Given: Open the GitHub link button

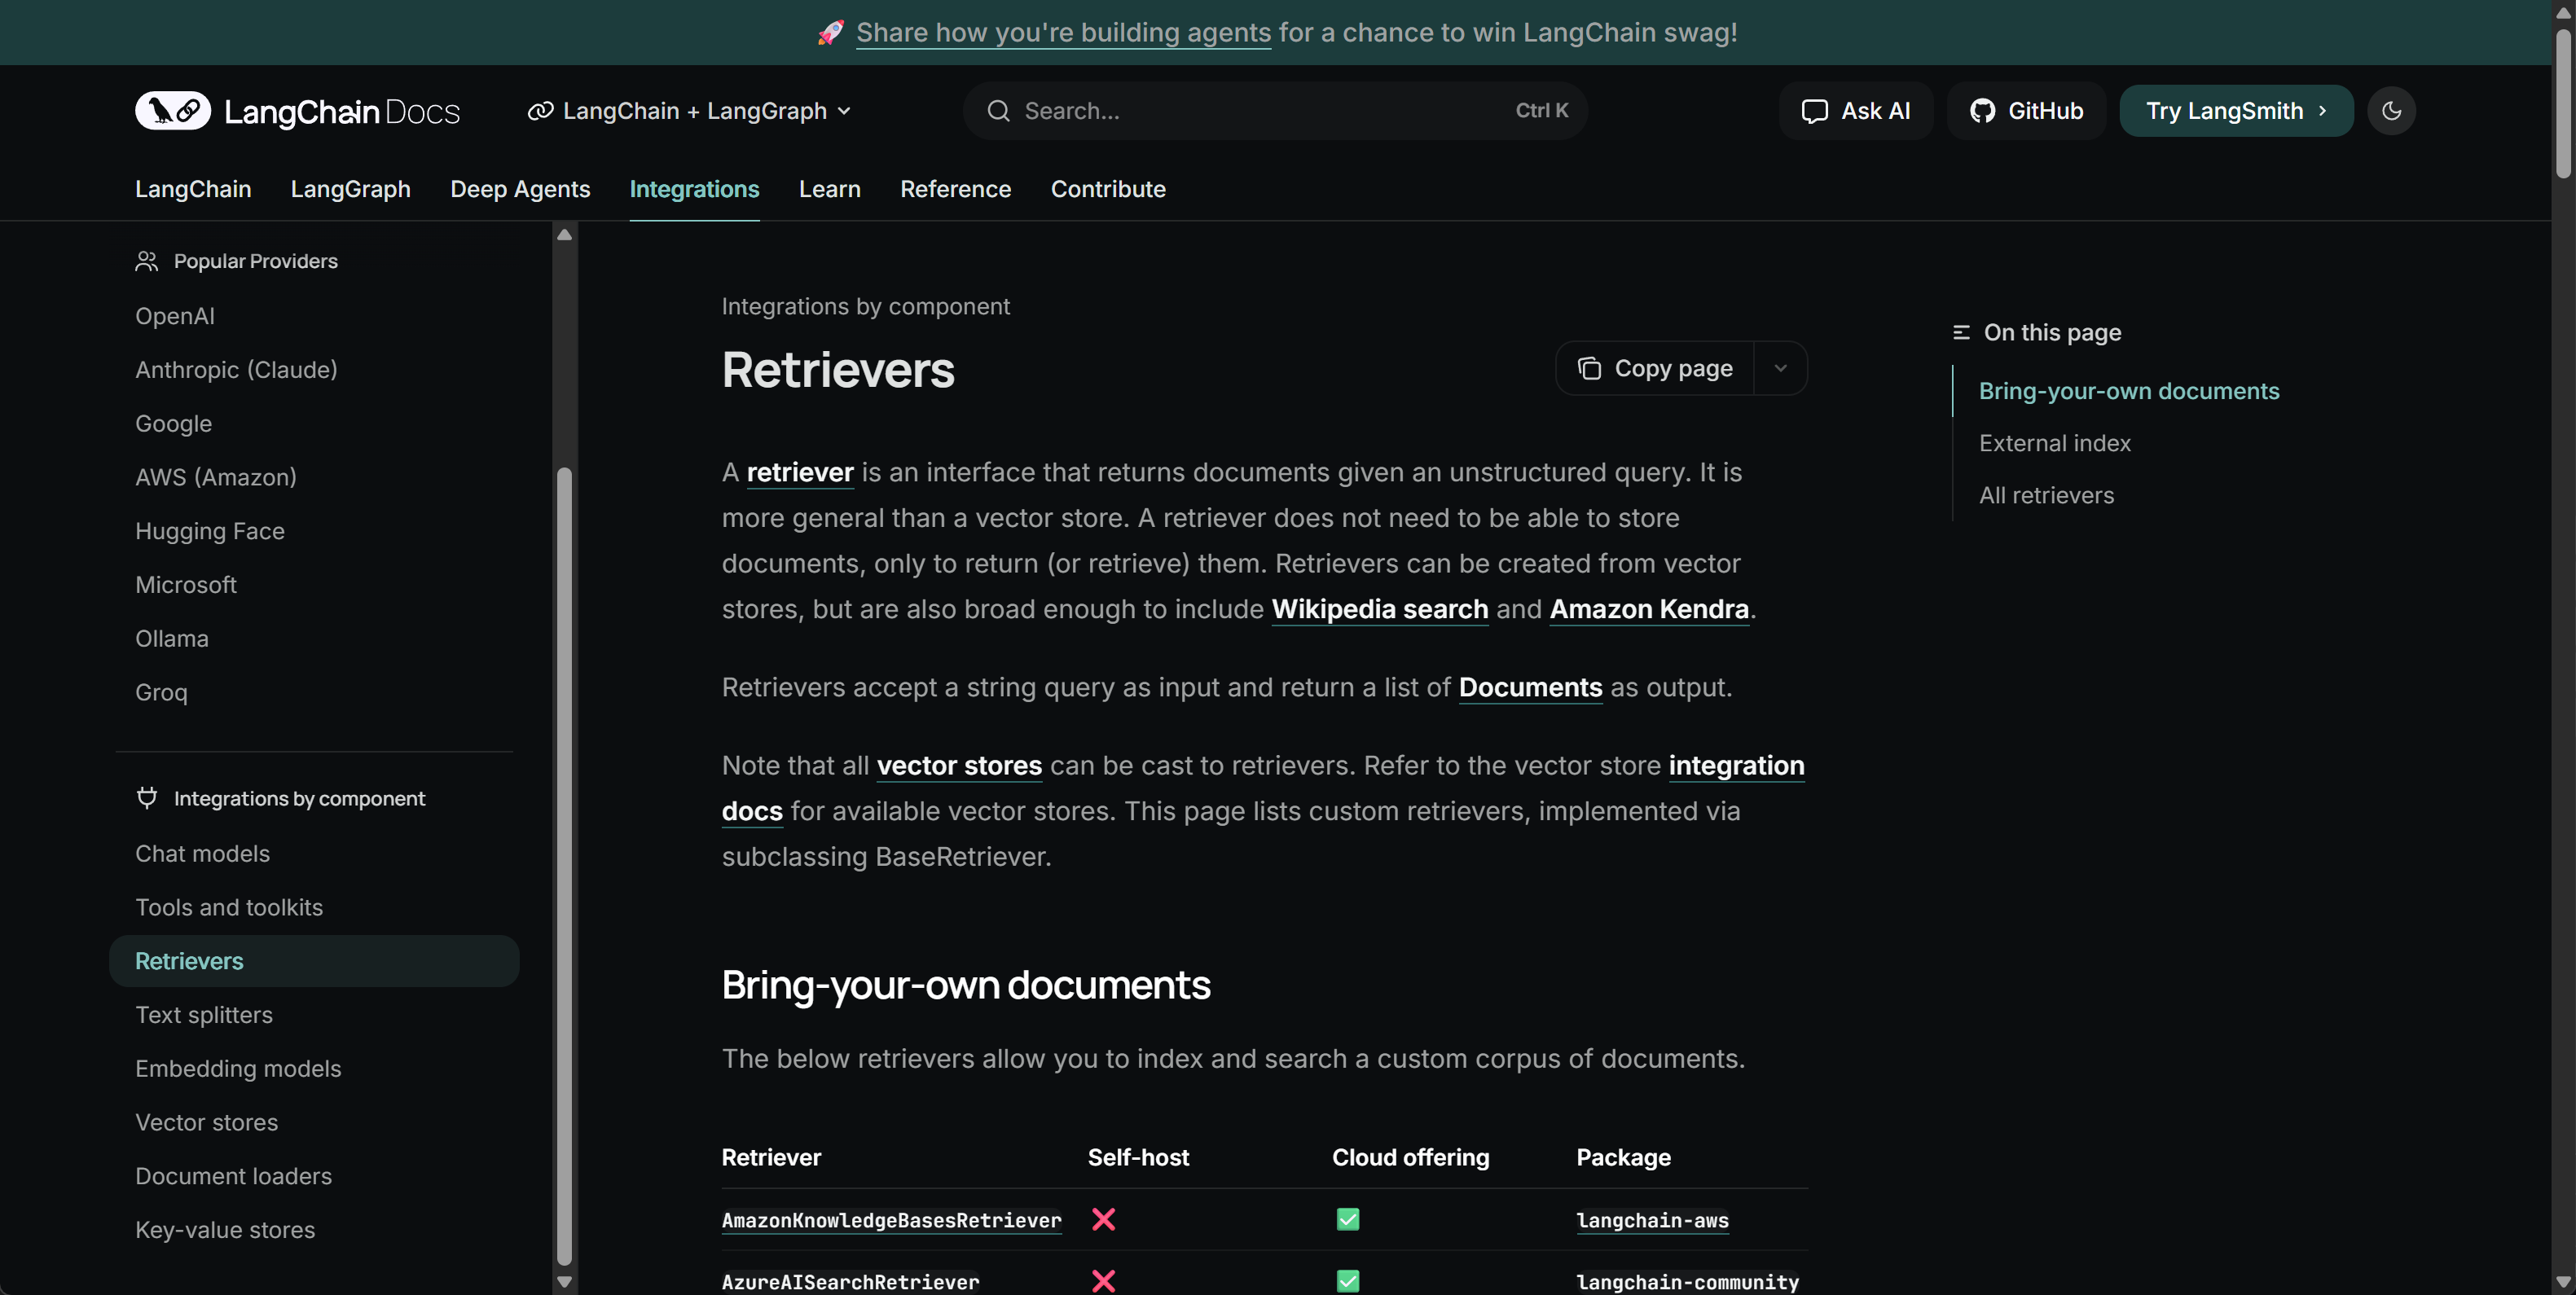Looking at the screenshot, I should coord(2026,111).
